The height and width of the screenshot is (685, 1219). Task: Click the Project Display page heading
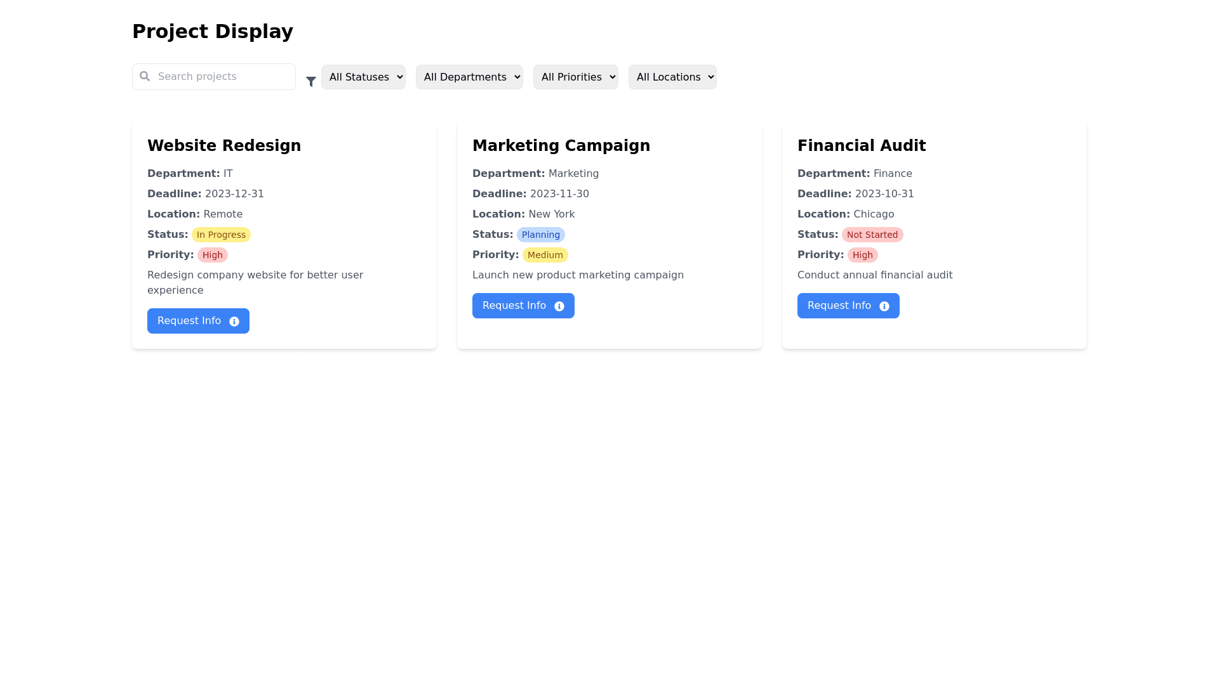(213, 31)
